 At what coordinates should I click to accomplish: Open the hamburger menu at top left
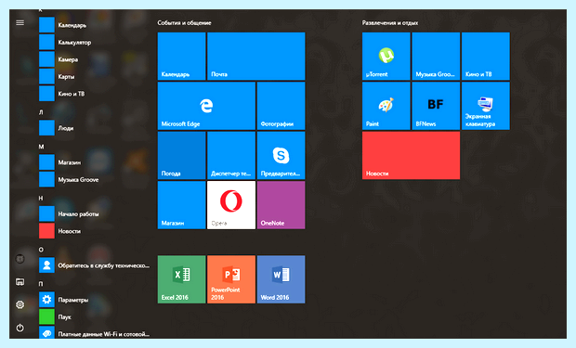[20, 23]
